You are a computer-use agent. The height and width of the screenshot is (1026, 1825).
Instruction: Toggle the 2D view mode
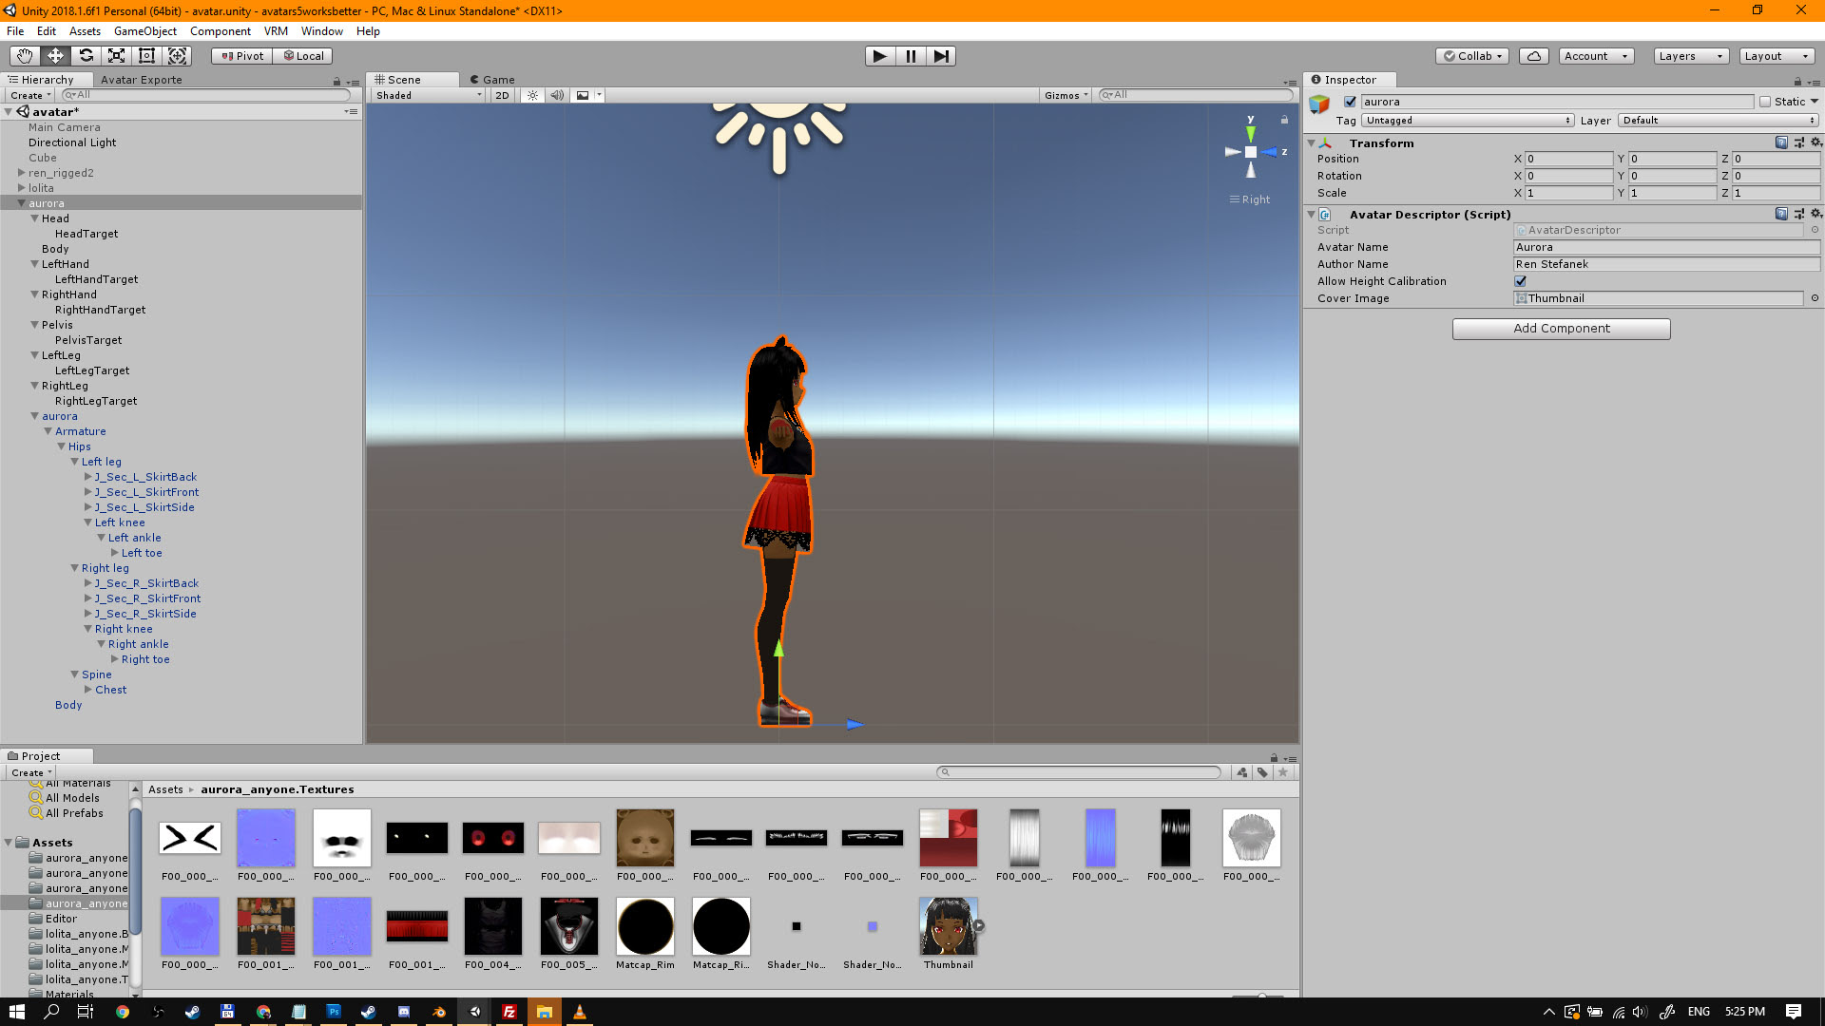coord(502,95)
